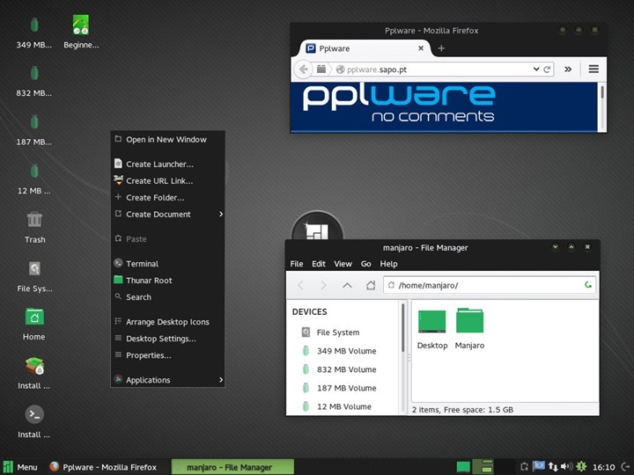Open the Menu button on taskbar
The height and width of the screenshot is (475, 634).
pyautogui.click(x=20, y=467)
